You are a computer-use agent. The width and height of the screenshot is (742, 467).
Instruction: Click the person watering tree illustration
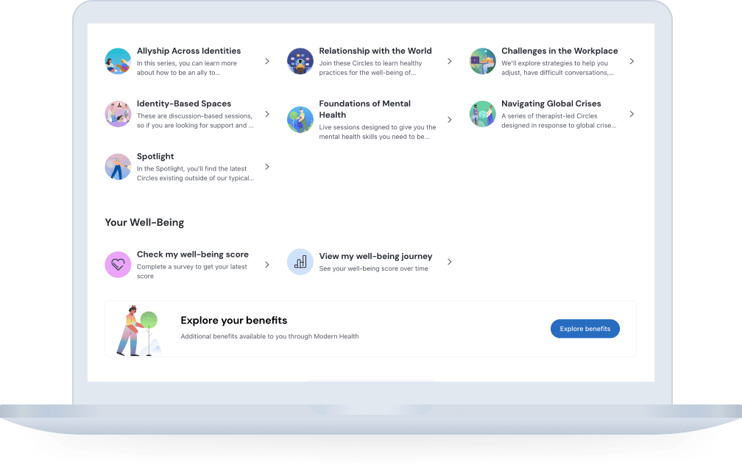[138, 330]
